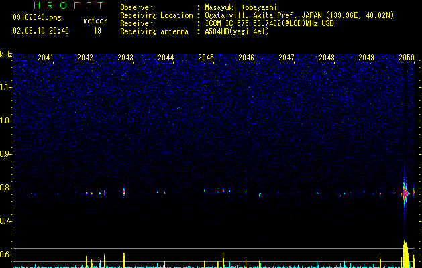This screenshot has height=268, width=422.
Task: Click the 0.9 kHz axis label
Action: 6,154
